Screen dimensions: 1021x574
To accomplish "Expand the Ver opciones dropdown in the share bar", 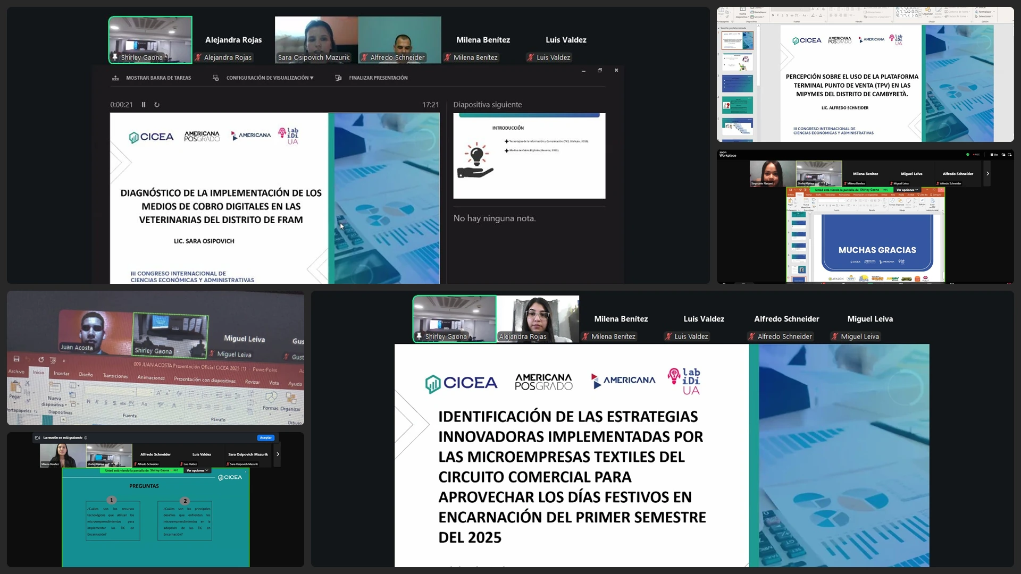I will [x=197, y=471].
